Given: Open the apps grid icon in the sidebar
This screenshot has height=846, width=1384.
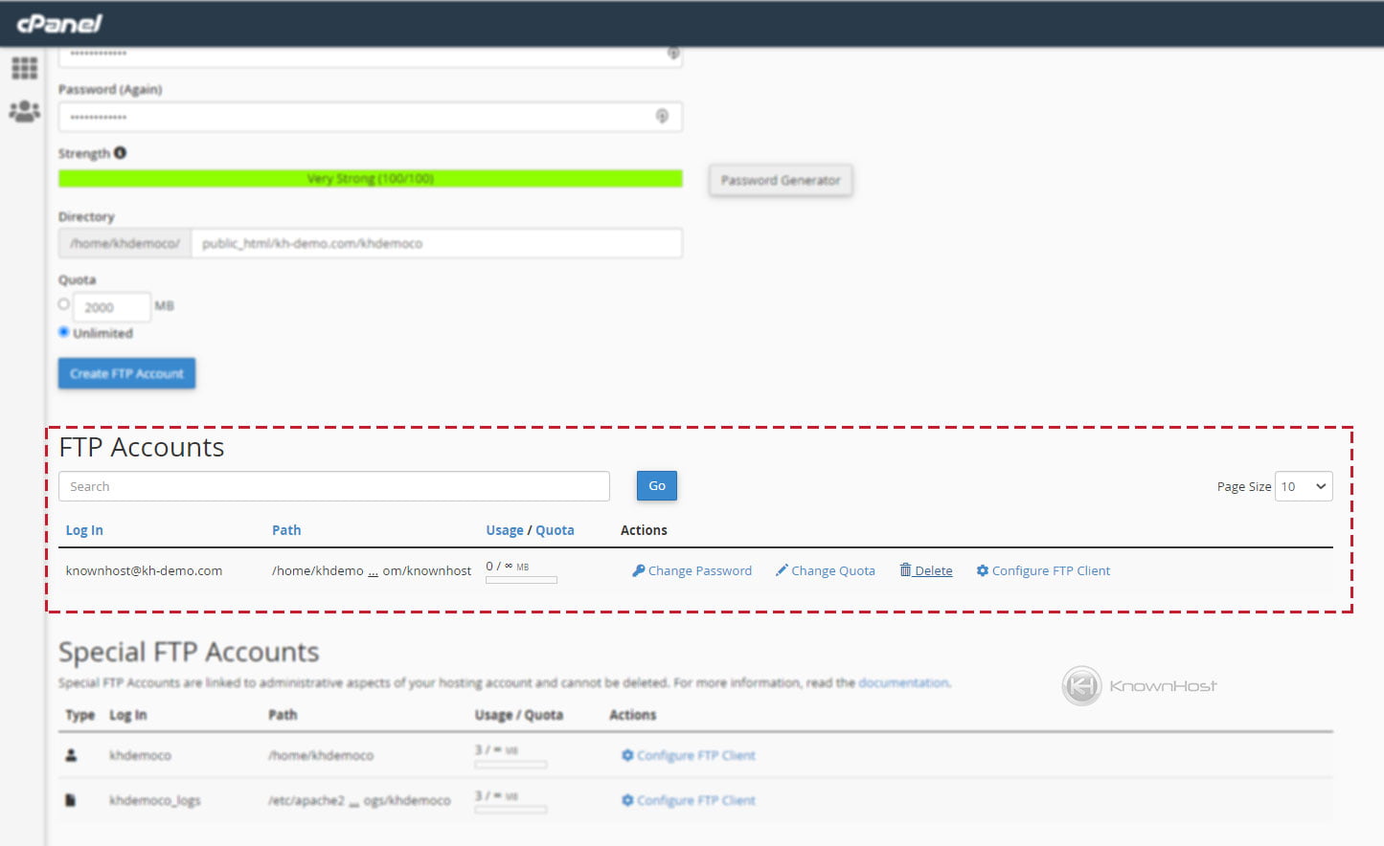Looking at the screenshot, I should pos(23,67).
